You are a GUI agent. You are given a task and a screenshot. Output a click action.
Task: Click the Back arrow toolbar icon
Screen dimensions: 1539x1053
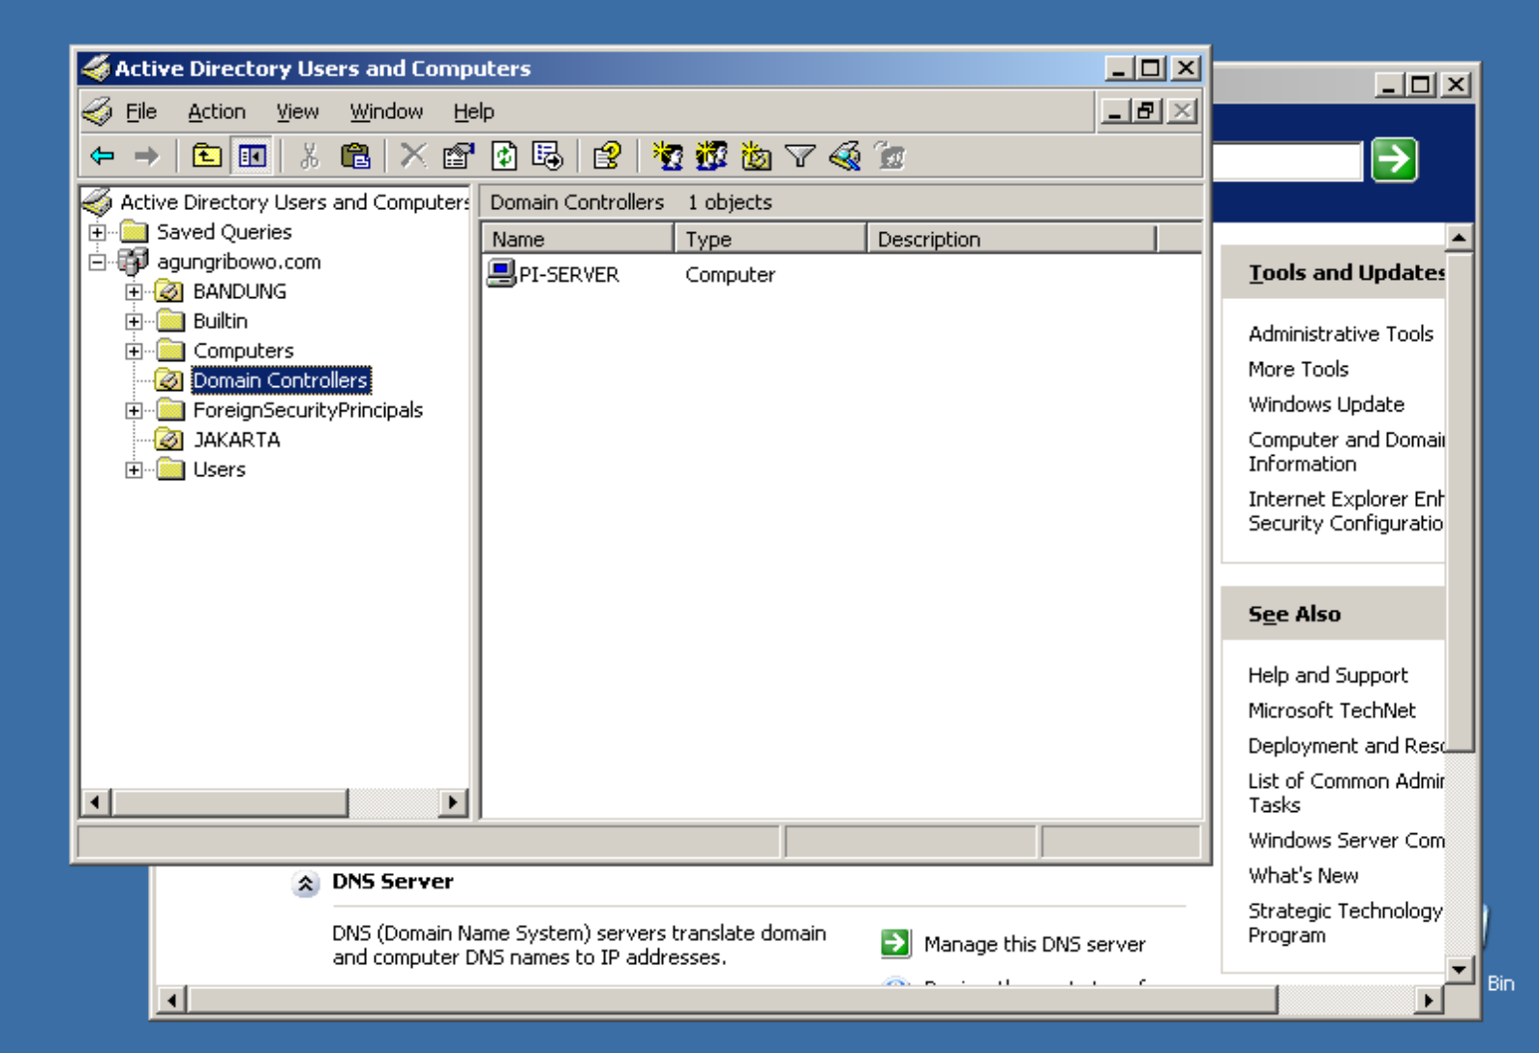[x=103, y=156]
